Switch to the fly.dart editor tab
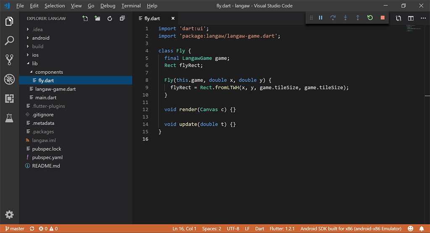The height and width of the screenshot is (233, 430). coord(152,18)
